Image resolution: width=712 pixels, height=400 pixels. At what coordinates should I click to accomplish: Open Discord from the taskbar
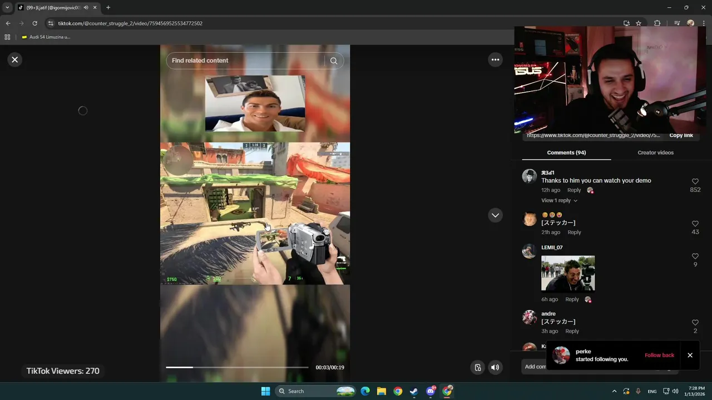[431, 391]
